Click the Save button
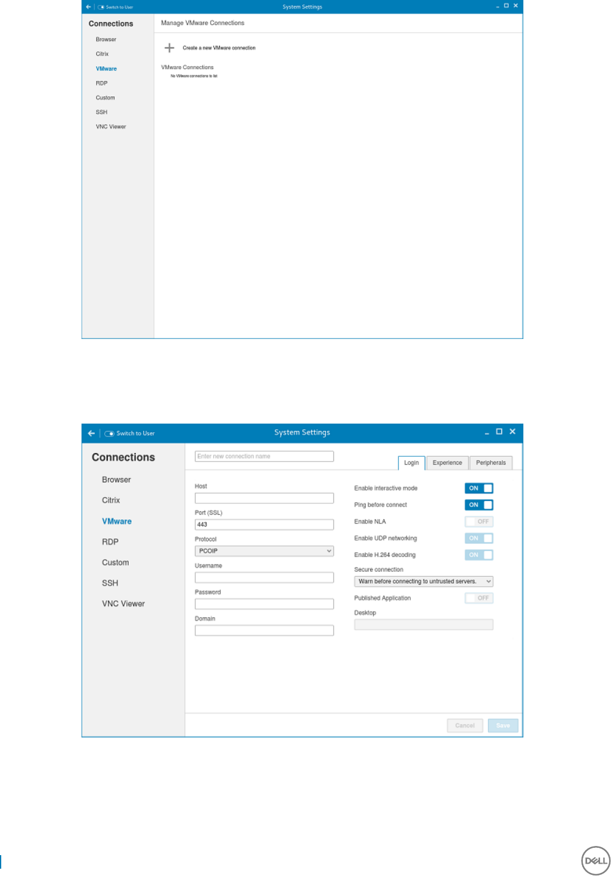611x876 pixels. 503,726
